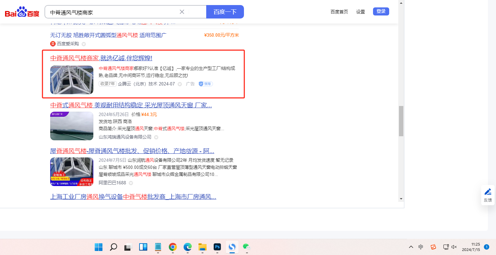Open WeChat from the taskbar
The width and height of the screenshot is (496, 255).
[x=247, y=247]
